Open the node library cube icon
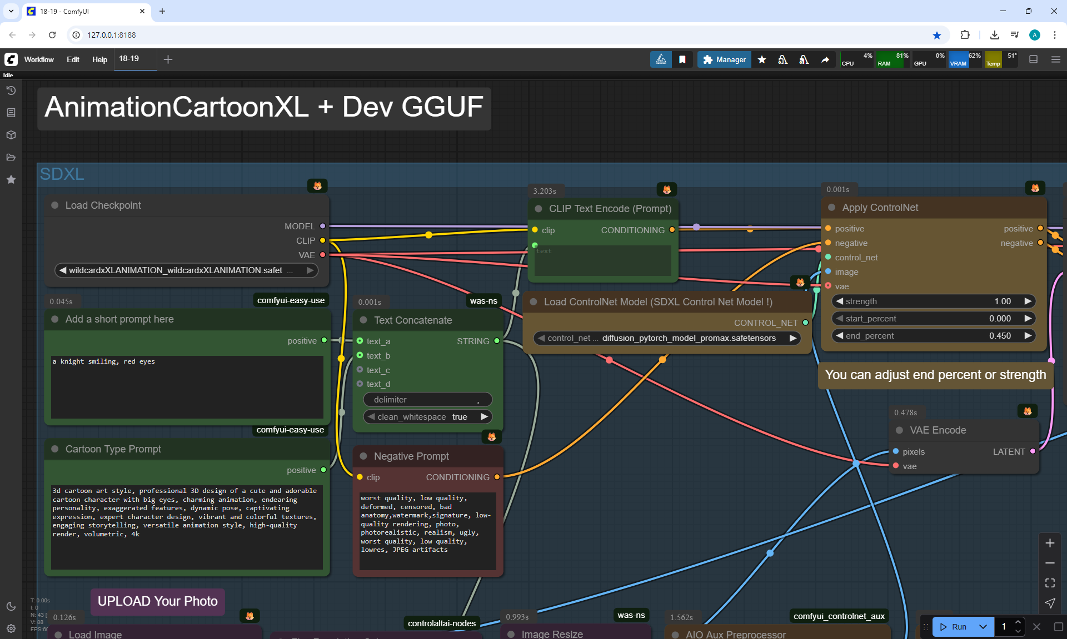 click(x=11, y=135)
